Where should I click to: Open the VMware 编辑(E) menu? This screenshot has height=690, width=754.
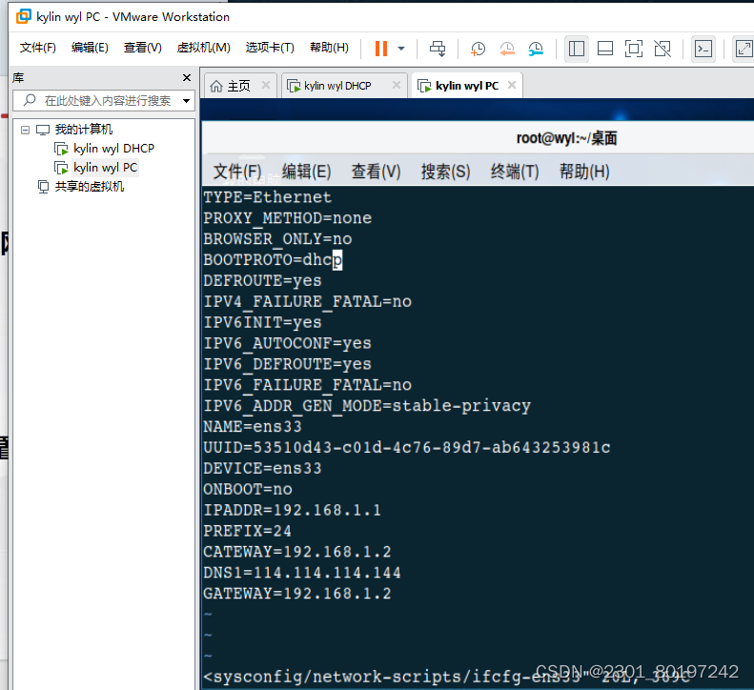90,48
